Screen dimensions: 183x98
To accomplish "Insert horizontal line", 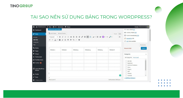I will point(53,40).
